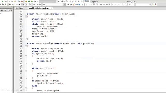Screen dimensions: 166x93
Task: Collapse the else block fold at line 73
Action: (26, 88)
